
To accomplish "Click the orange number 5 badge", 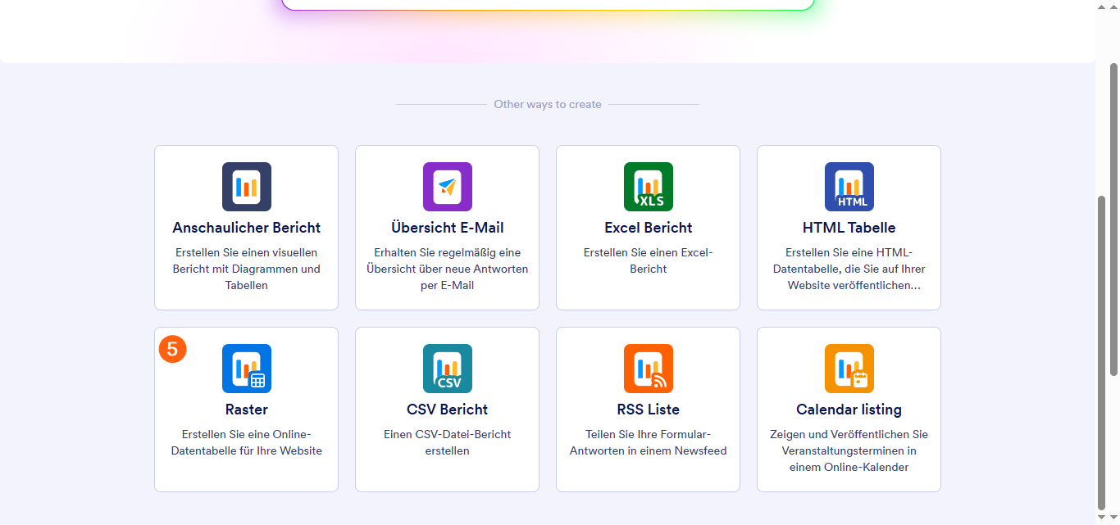I will click(x=172, y=349).
